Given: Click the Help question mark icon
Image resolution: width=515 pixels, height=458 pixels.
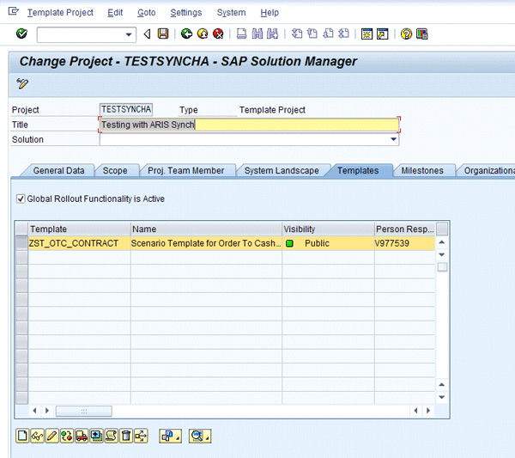Looking at the screenshot, I should [x=406, y=34].
